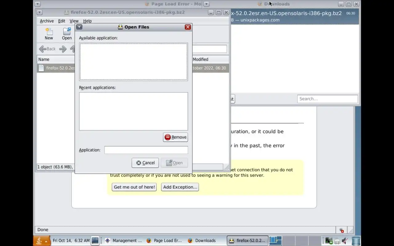Open the Help menu
This screenshot has height=246, width=394.
[87, 21]
